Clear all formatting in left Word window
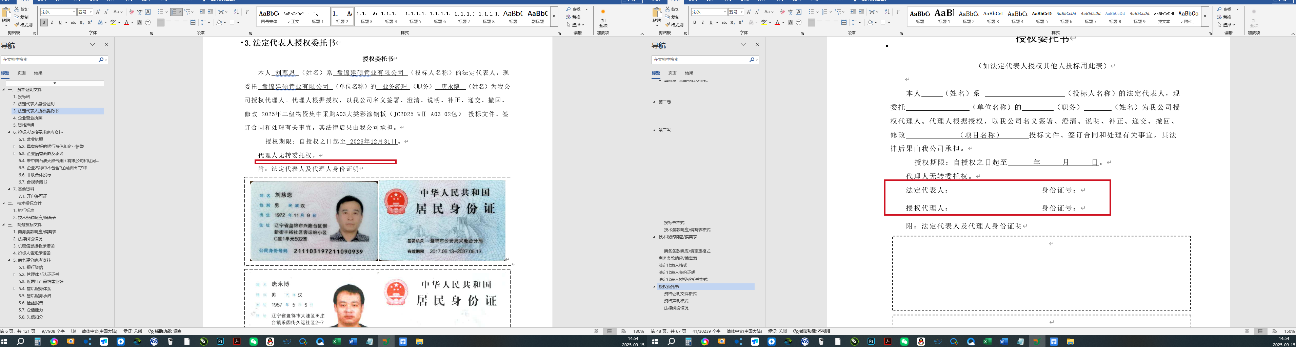This screenshot has height=347, width=1296. (131, 12)
